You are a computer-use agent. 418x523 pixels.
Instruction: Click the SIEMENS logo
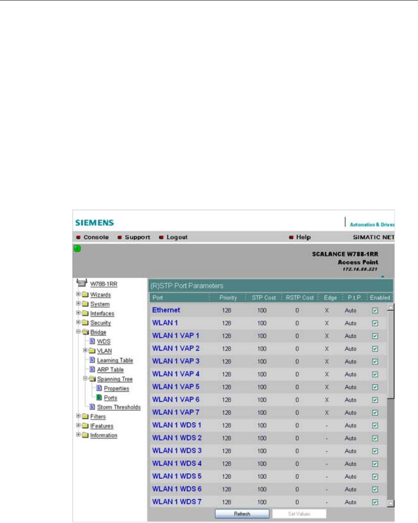tap(95, 223)
